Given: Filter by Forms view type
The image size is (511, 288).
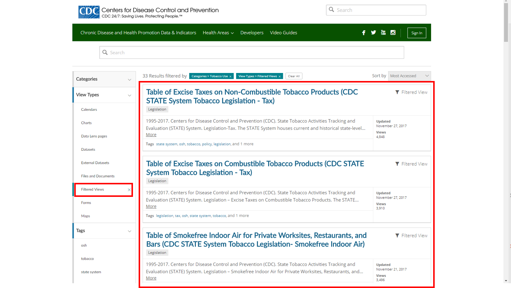Looking at the screenshot, I should [x=86, y=203].
